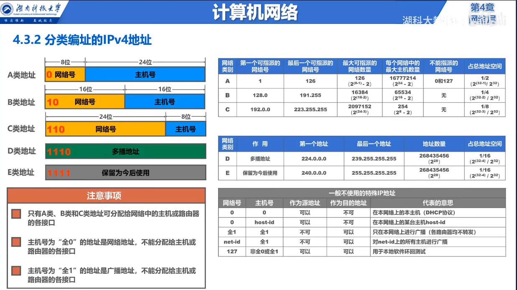This screenshot has height=290, width=517.
Task: Click the cell 0和127
Action: pyautogui.click(x=443, y=81)
